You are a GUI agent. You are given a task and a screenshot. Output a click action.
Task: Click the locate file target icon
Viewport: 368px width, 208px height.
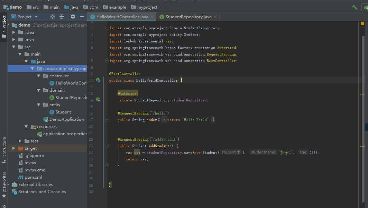[x=53, y=17]
